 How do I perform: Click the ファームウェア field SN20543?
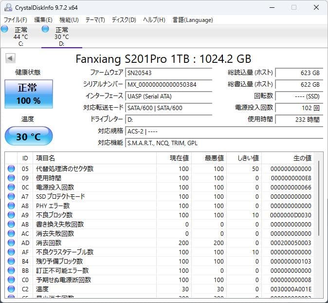click(x=168, y=73)
